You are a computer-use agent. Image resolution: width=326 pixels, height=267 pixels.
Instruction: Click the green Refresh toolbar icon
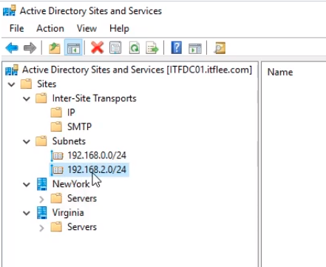point(135,47)
